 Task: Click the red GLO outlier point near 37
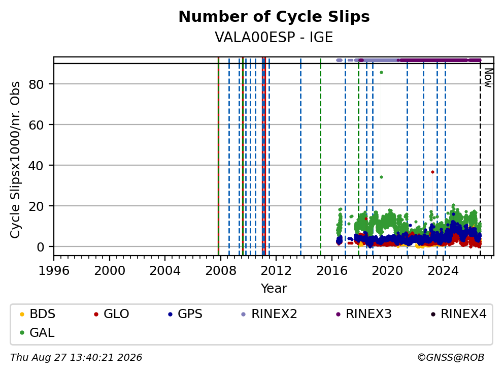[x=432, y=172]
